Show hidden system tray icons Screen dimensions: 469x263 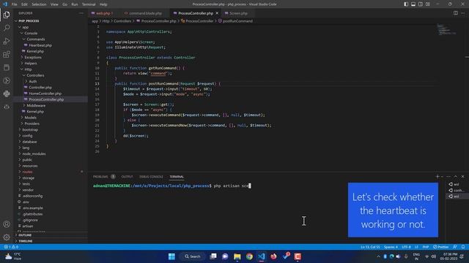[x=378, y=256]
